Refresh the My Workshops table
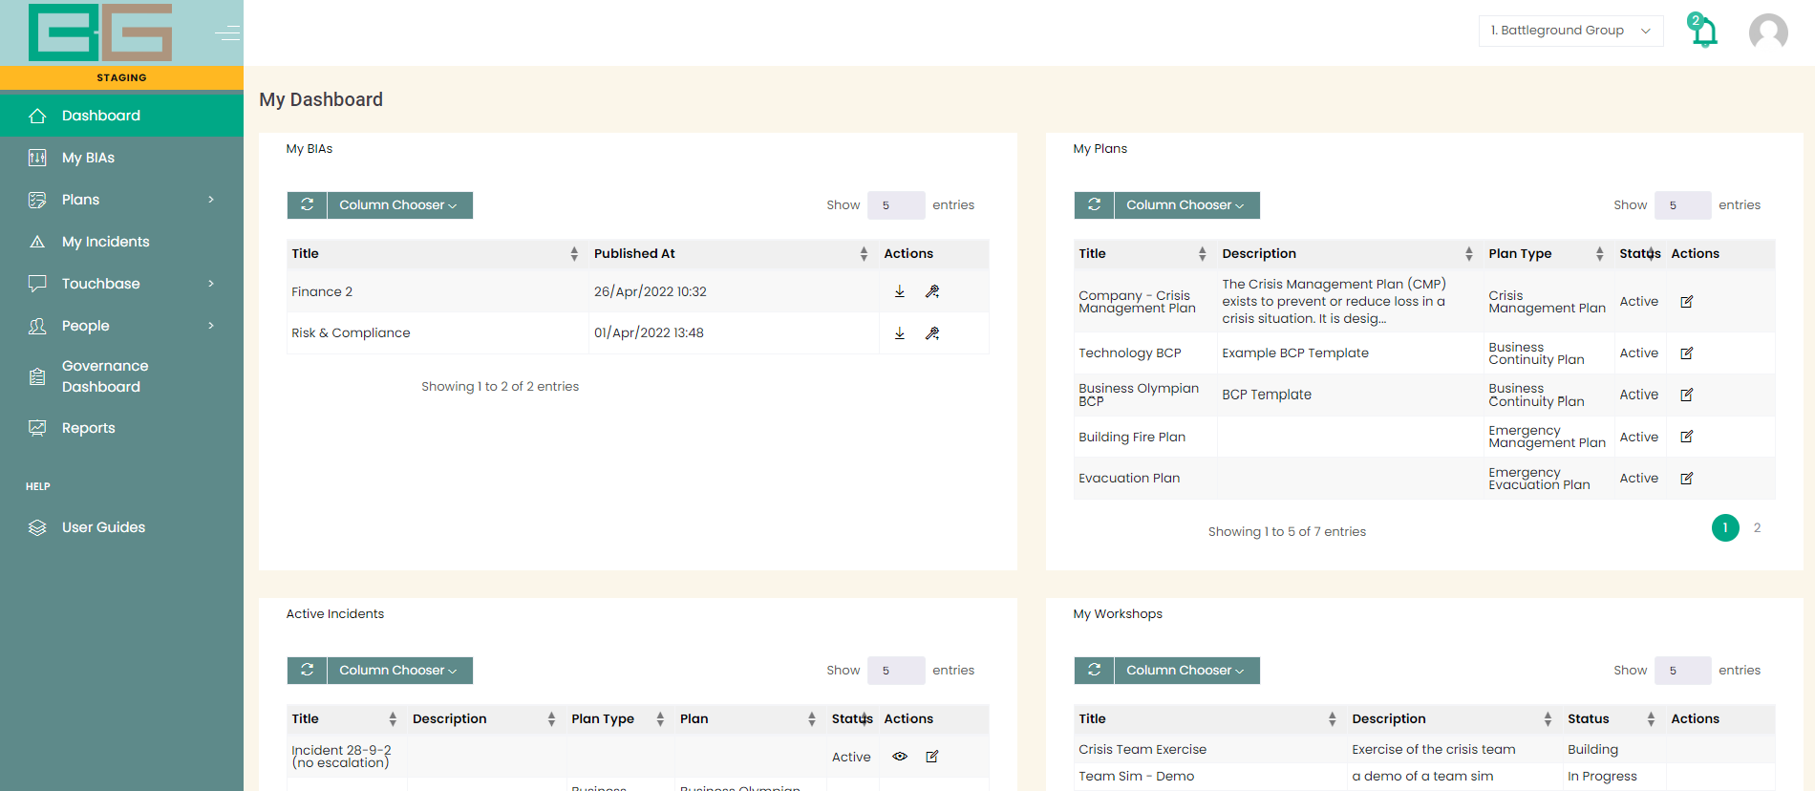The width and height of the screenshot is (1815, 791). coord(1095,671)
